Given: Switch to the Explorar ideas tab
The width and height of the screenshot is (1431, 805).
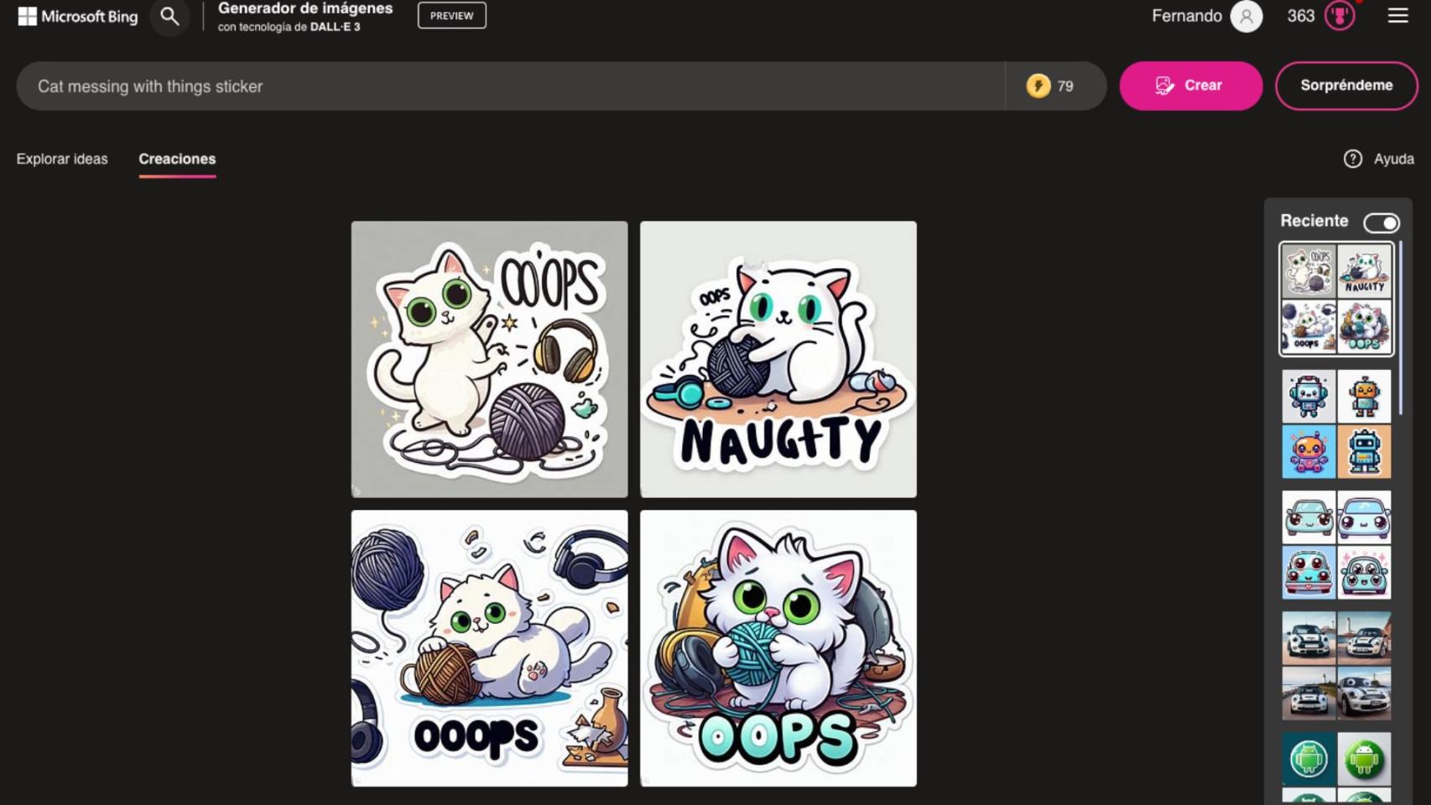Looking at the screenshot, I should [x=62, y=158].
